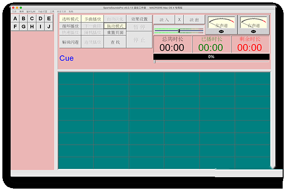Image resolution: width=286 pixels, height=191 pixels.
Task: Click the last sound cell in top row
Action: (x=253, y=78)
